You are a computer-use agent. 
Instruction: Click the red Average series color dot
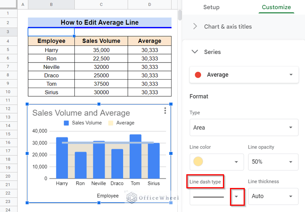coord(198,75)
